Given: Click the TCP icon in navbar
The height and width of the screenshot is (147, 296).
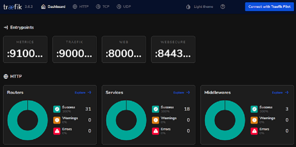Looking at the screenshot, I should [98, 7].
